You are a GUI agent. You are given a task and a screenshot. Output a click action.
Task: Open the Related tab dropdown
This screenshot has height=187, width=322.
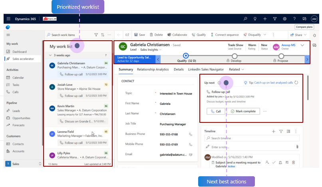pyautogui.click(x=237, y=69)
